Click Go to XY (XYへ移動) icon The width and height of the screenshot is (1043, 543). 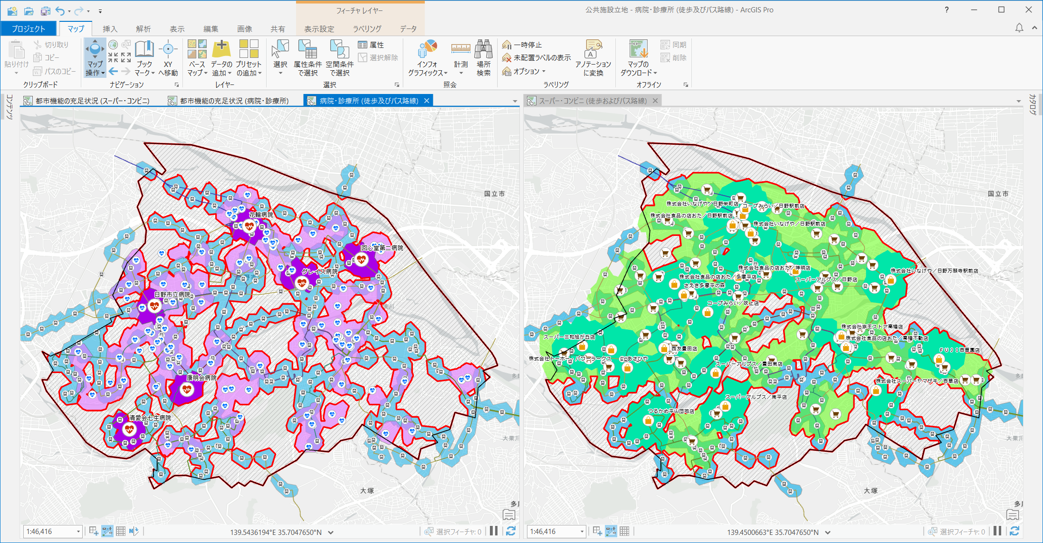pyautogui.click(x=168, y=49)
